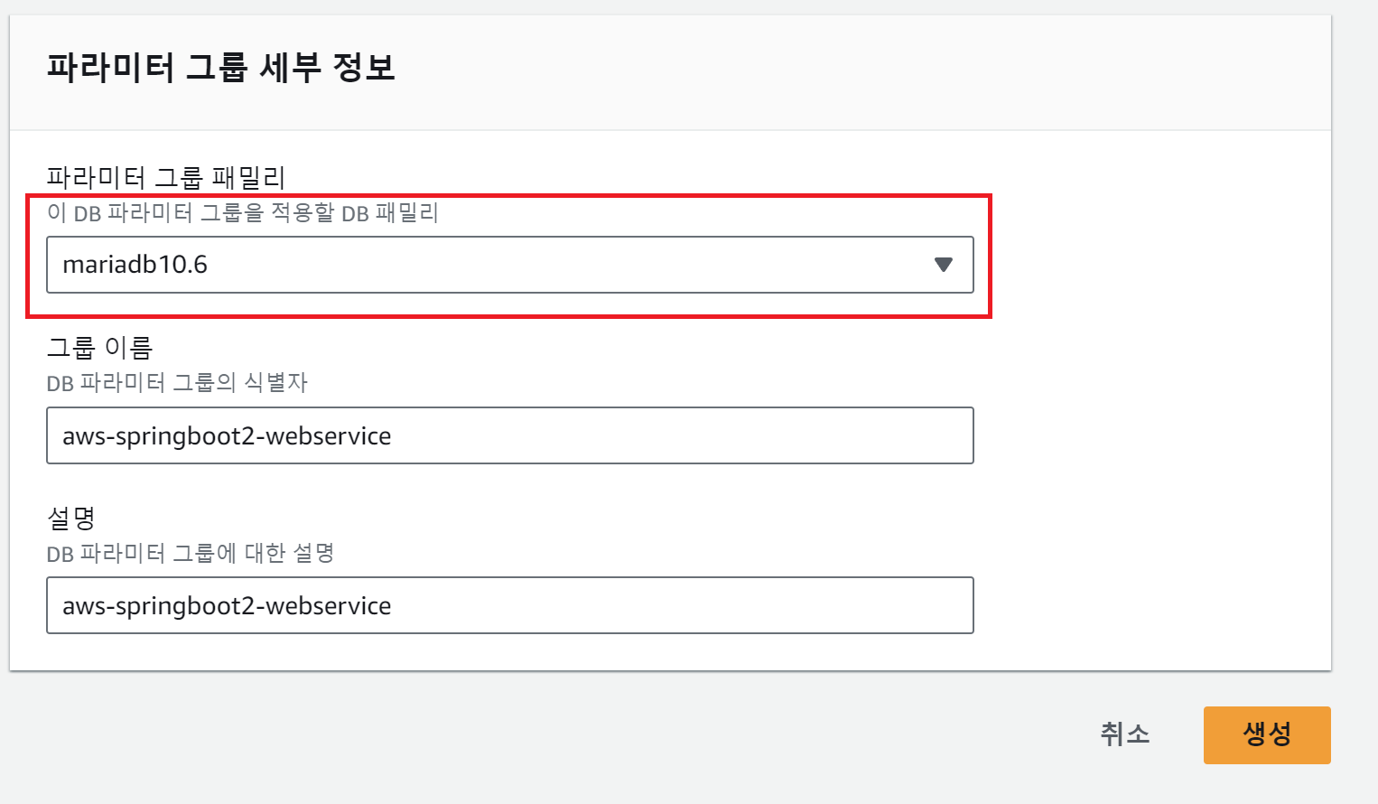This screenshot has height=804, width=1378.
Task: Click the '이 DB 파라미터 그룹을 적용할 DB 패밀리' hint
Action: coord(243,213)
